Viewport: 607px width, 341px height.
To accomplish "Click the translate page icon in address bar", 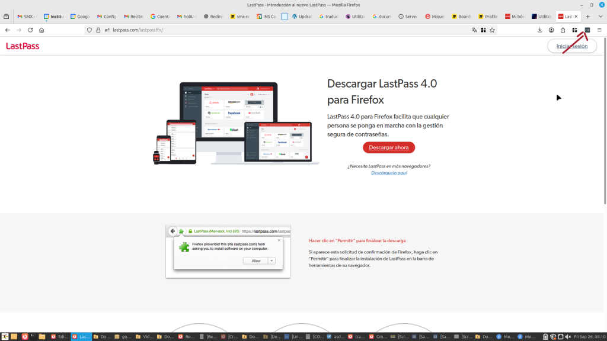I will point(474,30).
